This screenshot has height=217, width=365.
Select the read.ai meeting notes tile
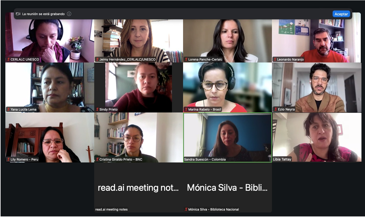[138, 188]
